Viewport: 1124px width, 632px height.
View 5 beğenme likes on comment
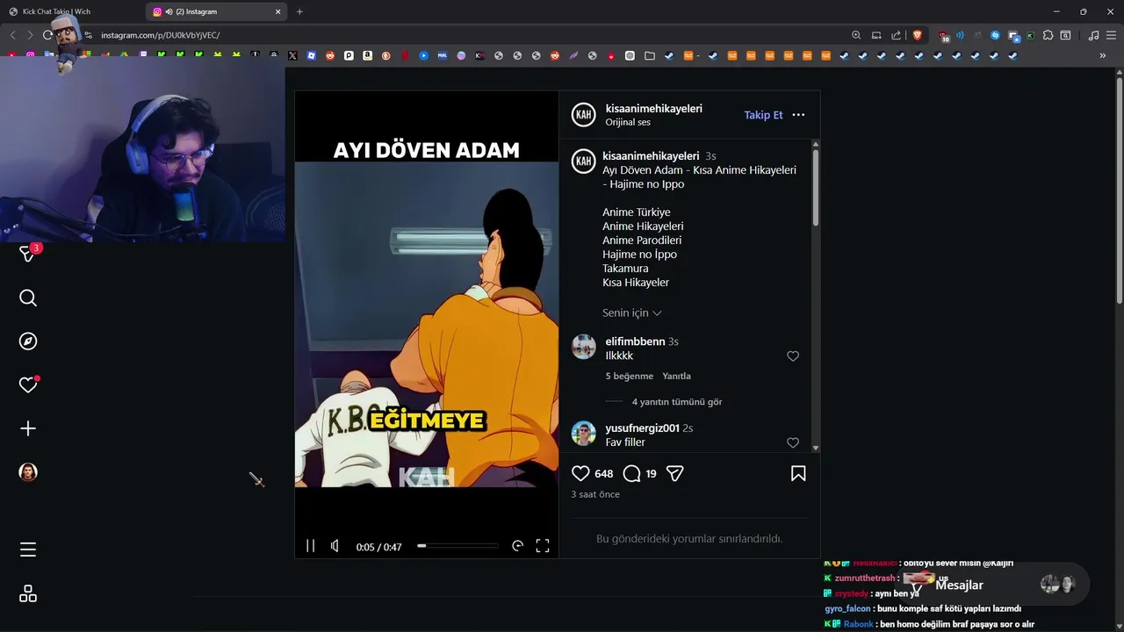pyautogui.click(x=629, y=376)
